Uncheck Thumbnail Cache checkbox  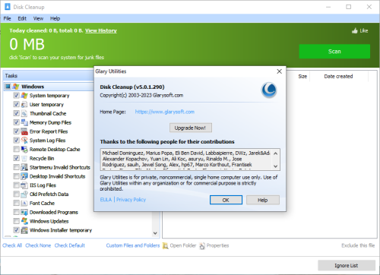[x=17, y=113]
